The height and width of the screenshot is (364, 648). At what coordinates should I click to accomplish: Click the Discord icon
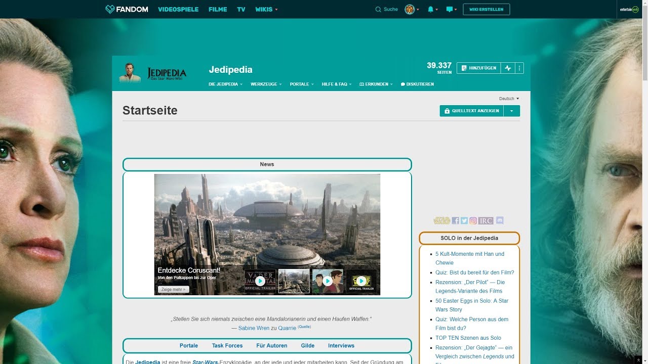[500, 220]
